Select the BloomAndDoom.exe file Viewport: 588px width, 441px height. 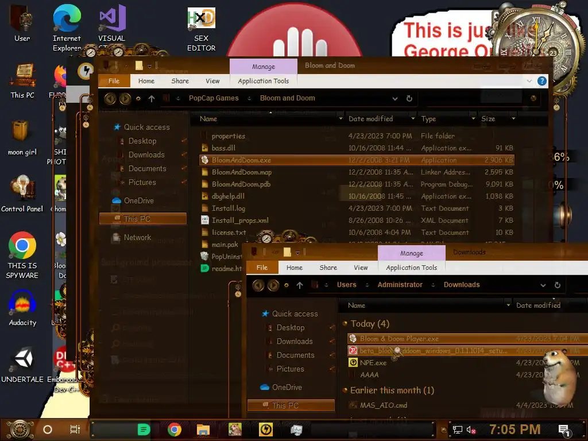[x=356, y=160]
